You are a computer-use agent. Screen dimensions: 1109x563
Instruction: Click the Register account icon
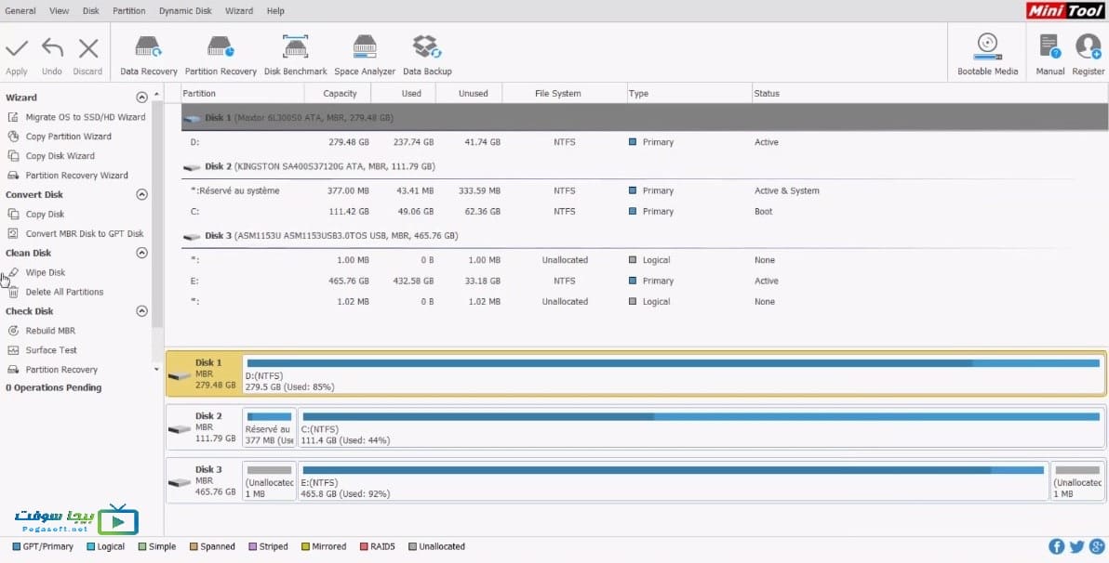1088,55
